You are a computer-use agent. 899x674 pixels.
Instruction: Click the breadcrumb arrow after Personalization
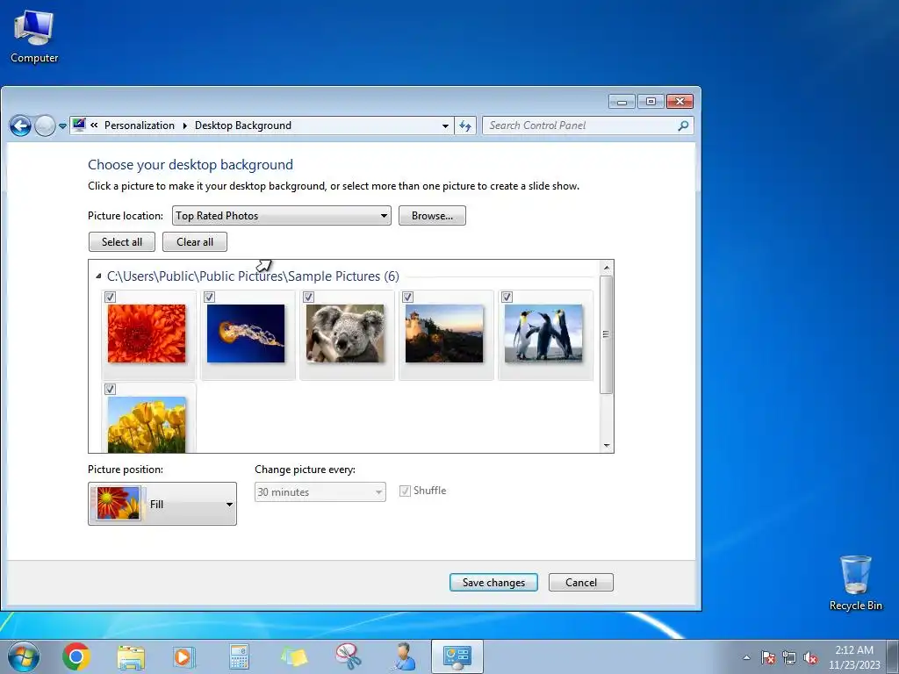pos(184,125)
